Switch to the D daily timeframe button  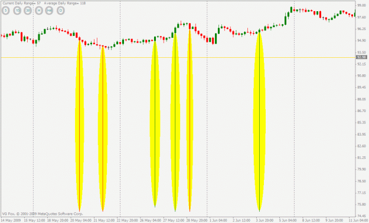point(61,11)
